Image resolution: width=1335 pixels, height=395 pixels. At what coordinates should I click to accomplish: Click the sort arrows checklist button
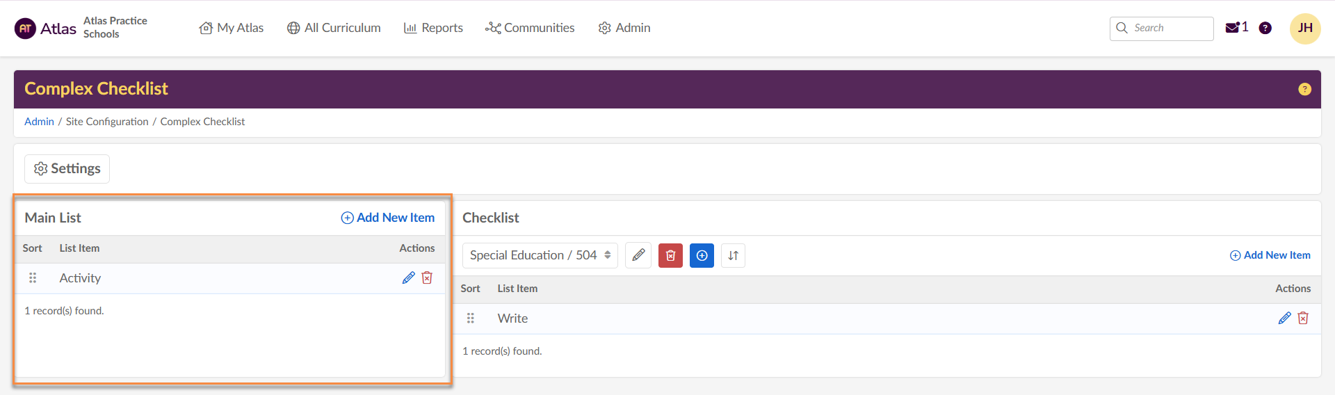[x=733, y=256]
